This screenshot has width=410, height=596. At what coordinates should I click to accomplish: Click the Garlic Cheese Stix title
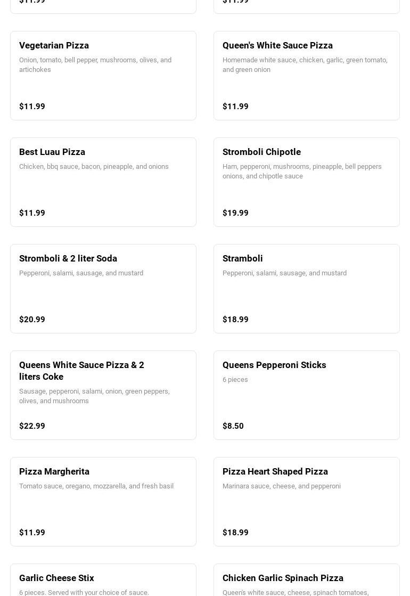point(56,578)
